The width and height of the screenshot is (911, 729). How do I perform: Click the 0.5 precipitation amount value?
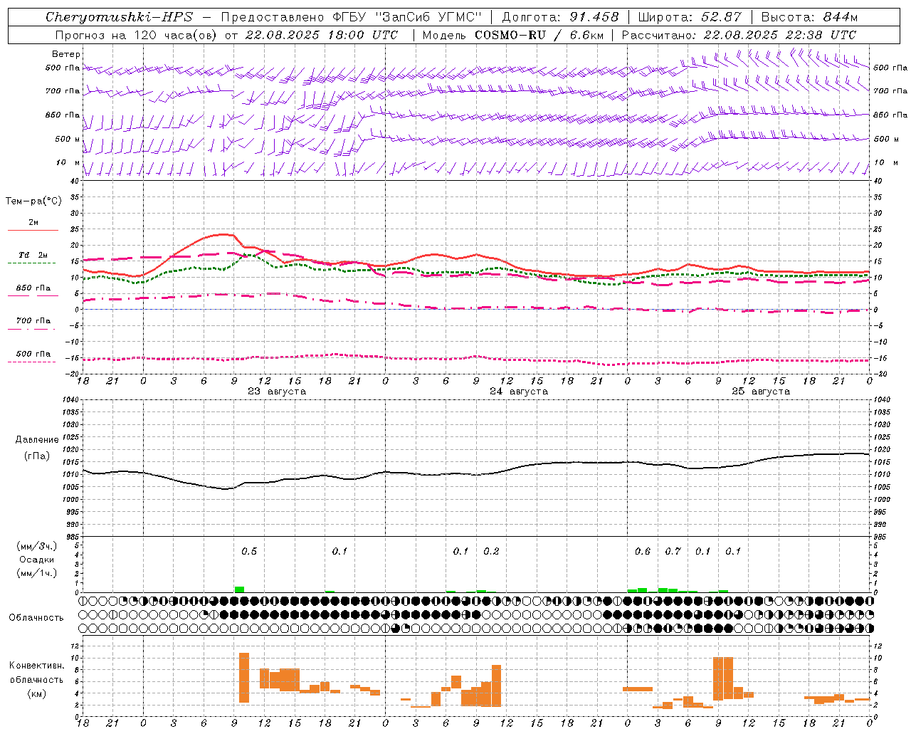point(249,552)
